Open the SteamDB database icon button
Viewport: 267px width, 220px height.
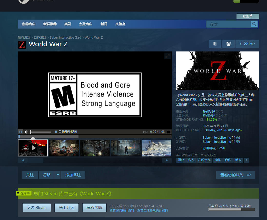tap(228, 44)
